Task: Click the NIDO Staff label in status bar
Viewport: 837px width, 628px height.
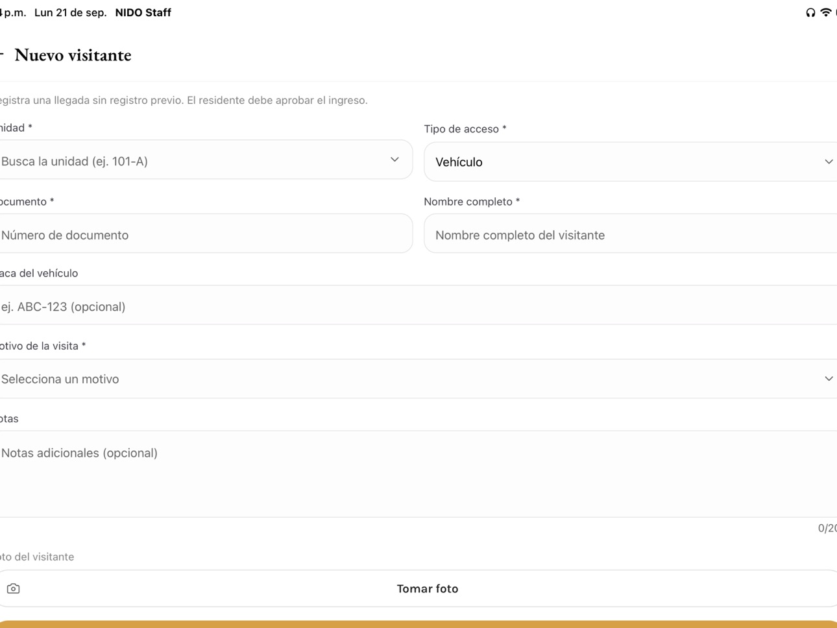Action: click(x=143, y=12)
